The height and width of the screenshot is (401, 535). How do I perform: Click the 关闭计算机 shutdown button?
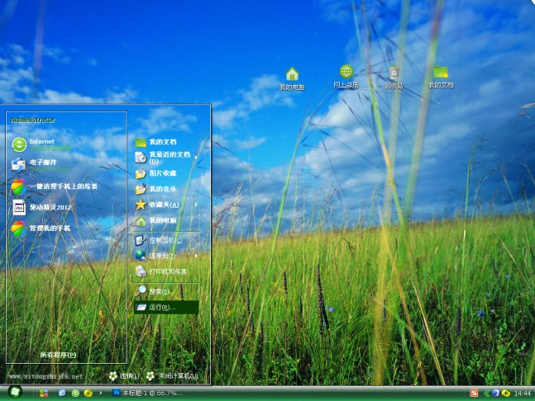point(172,376)
